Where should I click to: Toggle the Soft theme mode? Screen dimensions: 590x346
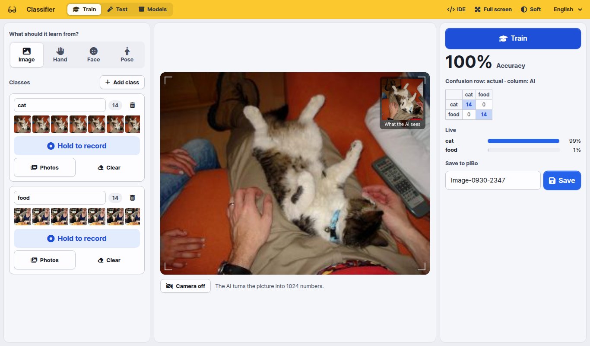(x=531, y=10)
